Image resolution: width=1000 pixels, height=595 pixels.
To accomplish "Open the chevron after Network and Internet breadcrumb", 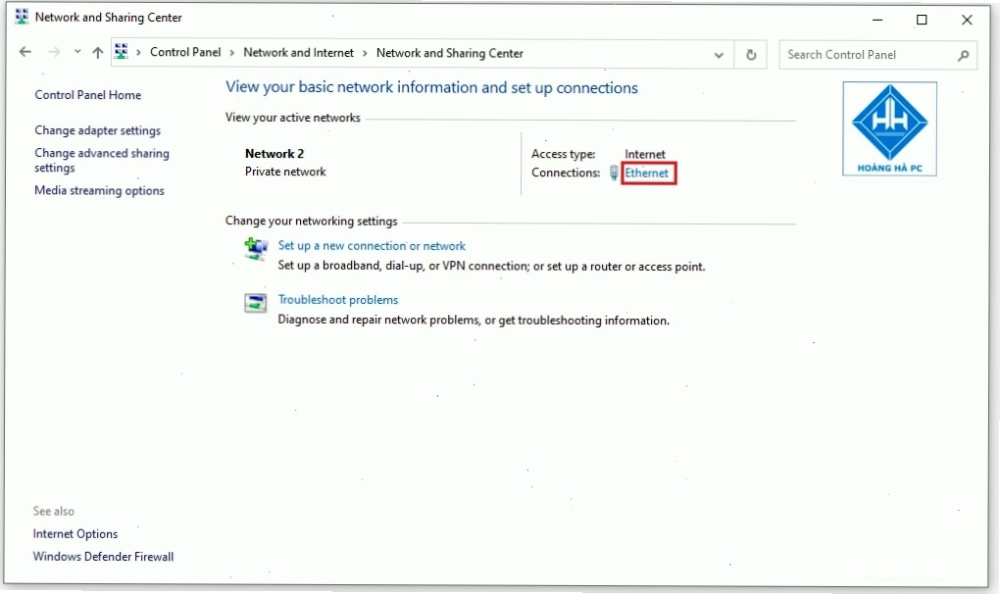I will (365, 53).
